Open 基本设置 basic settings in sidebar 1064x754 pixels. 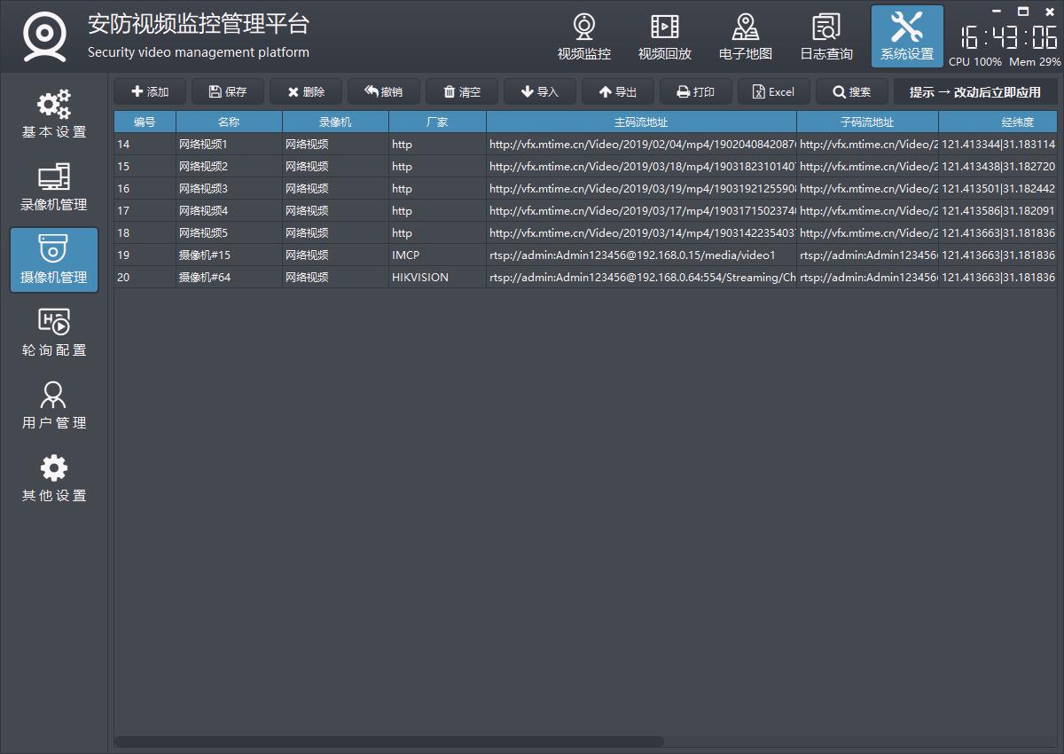click(x=54, y=114)
